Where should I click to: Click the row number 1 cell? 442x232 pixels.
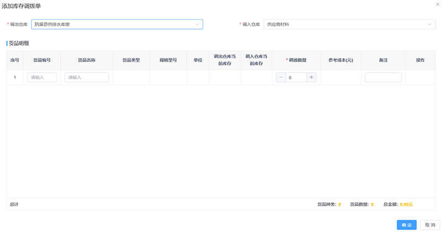pyautogui.click(x=15, y=77)
